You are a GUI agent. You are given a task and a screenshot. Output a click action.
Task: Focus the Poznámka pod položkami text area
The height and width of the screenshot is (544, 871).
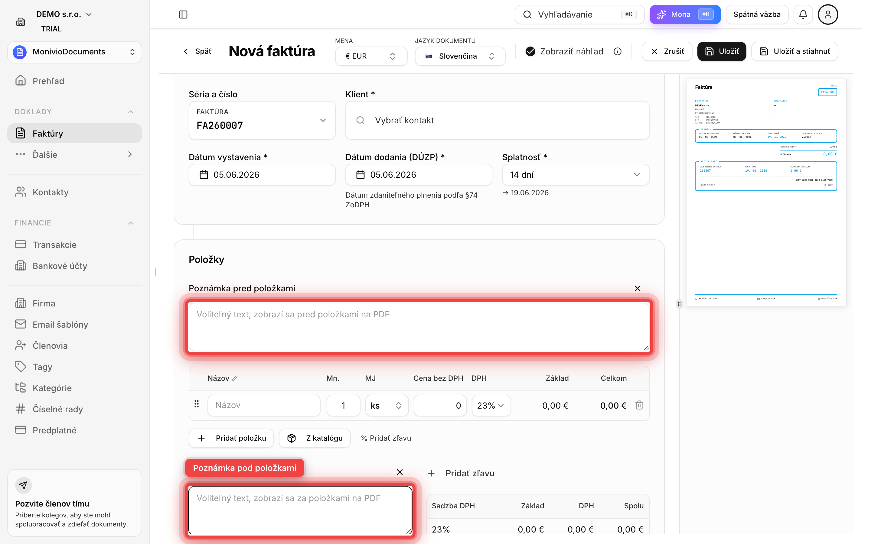[300, 510]
